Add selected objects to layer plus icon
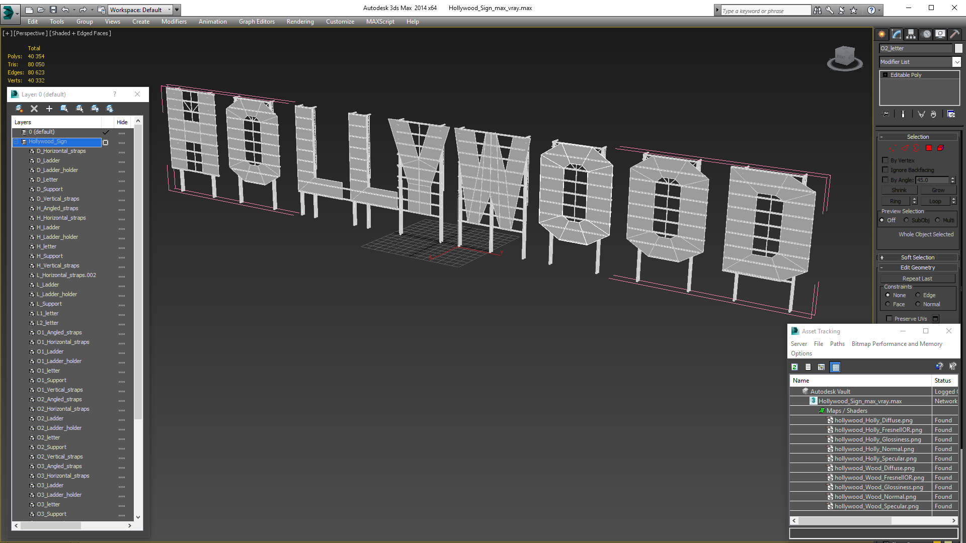 coord(49,109)
